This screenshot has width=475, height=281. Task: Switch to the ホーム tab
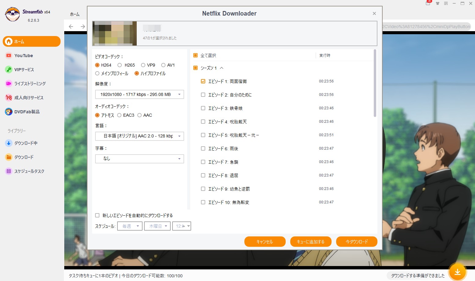click(74, 14)
